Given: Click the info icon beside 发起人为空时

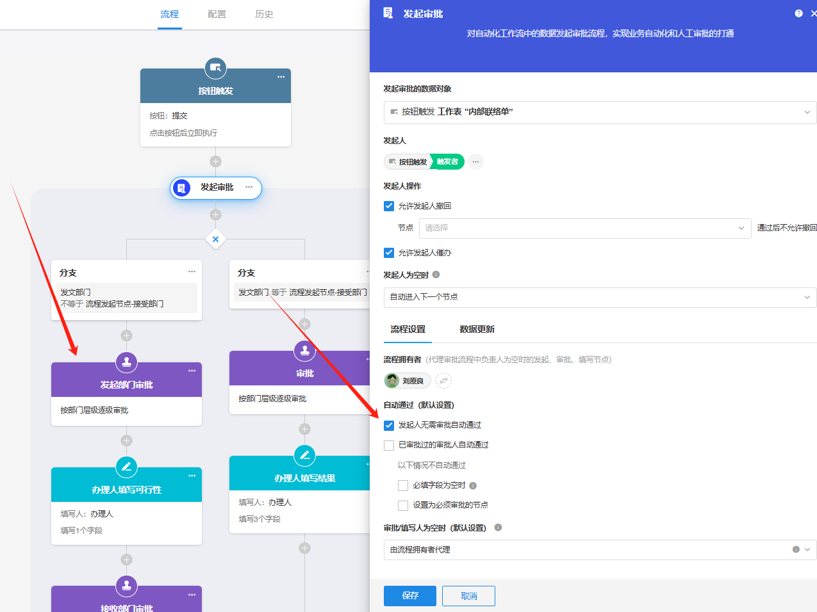Looking at the screenshot, I should coord(436,275).
